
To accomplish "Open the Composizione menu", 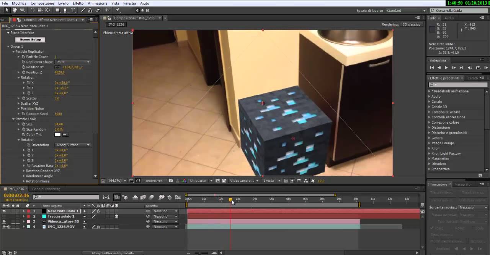I will click(42, 3).
